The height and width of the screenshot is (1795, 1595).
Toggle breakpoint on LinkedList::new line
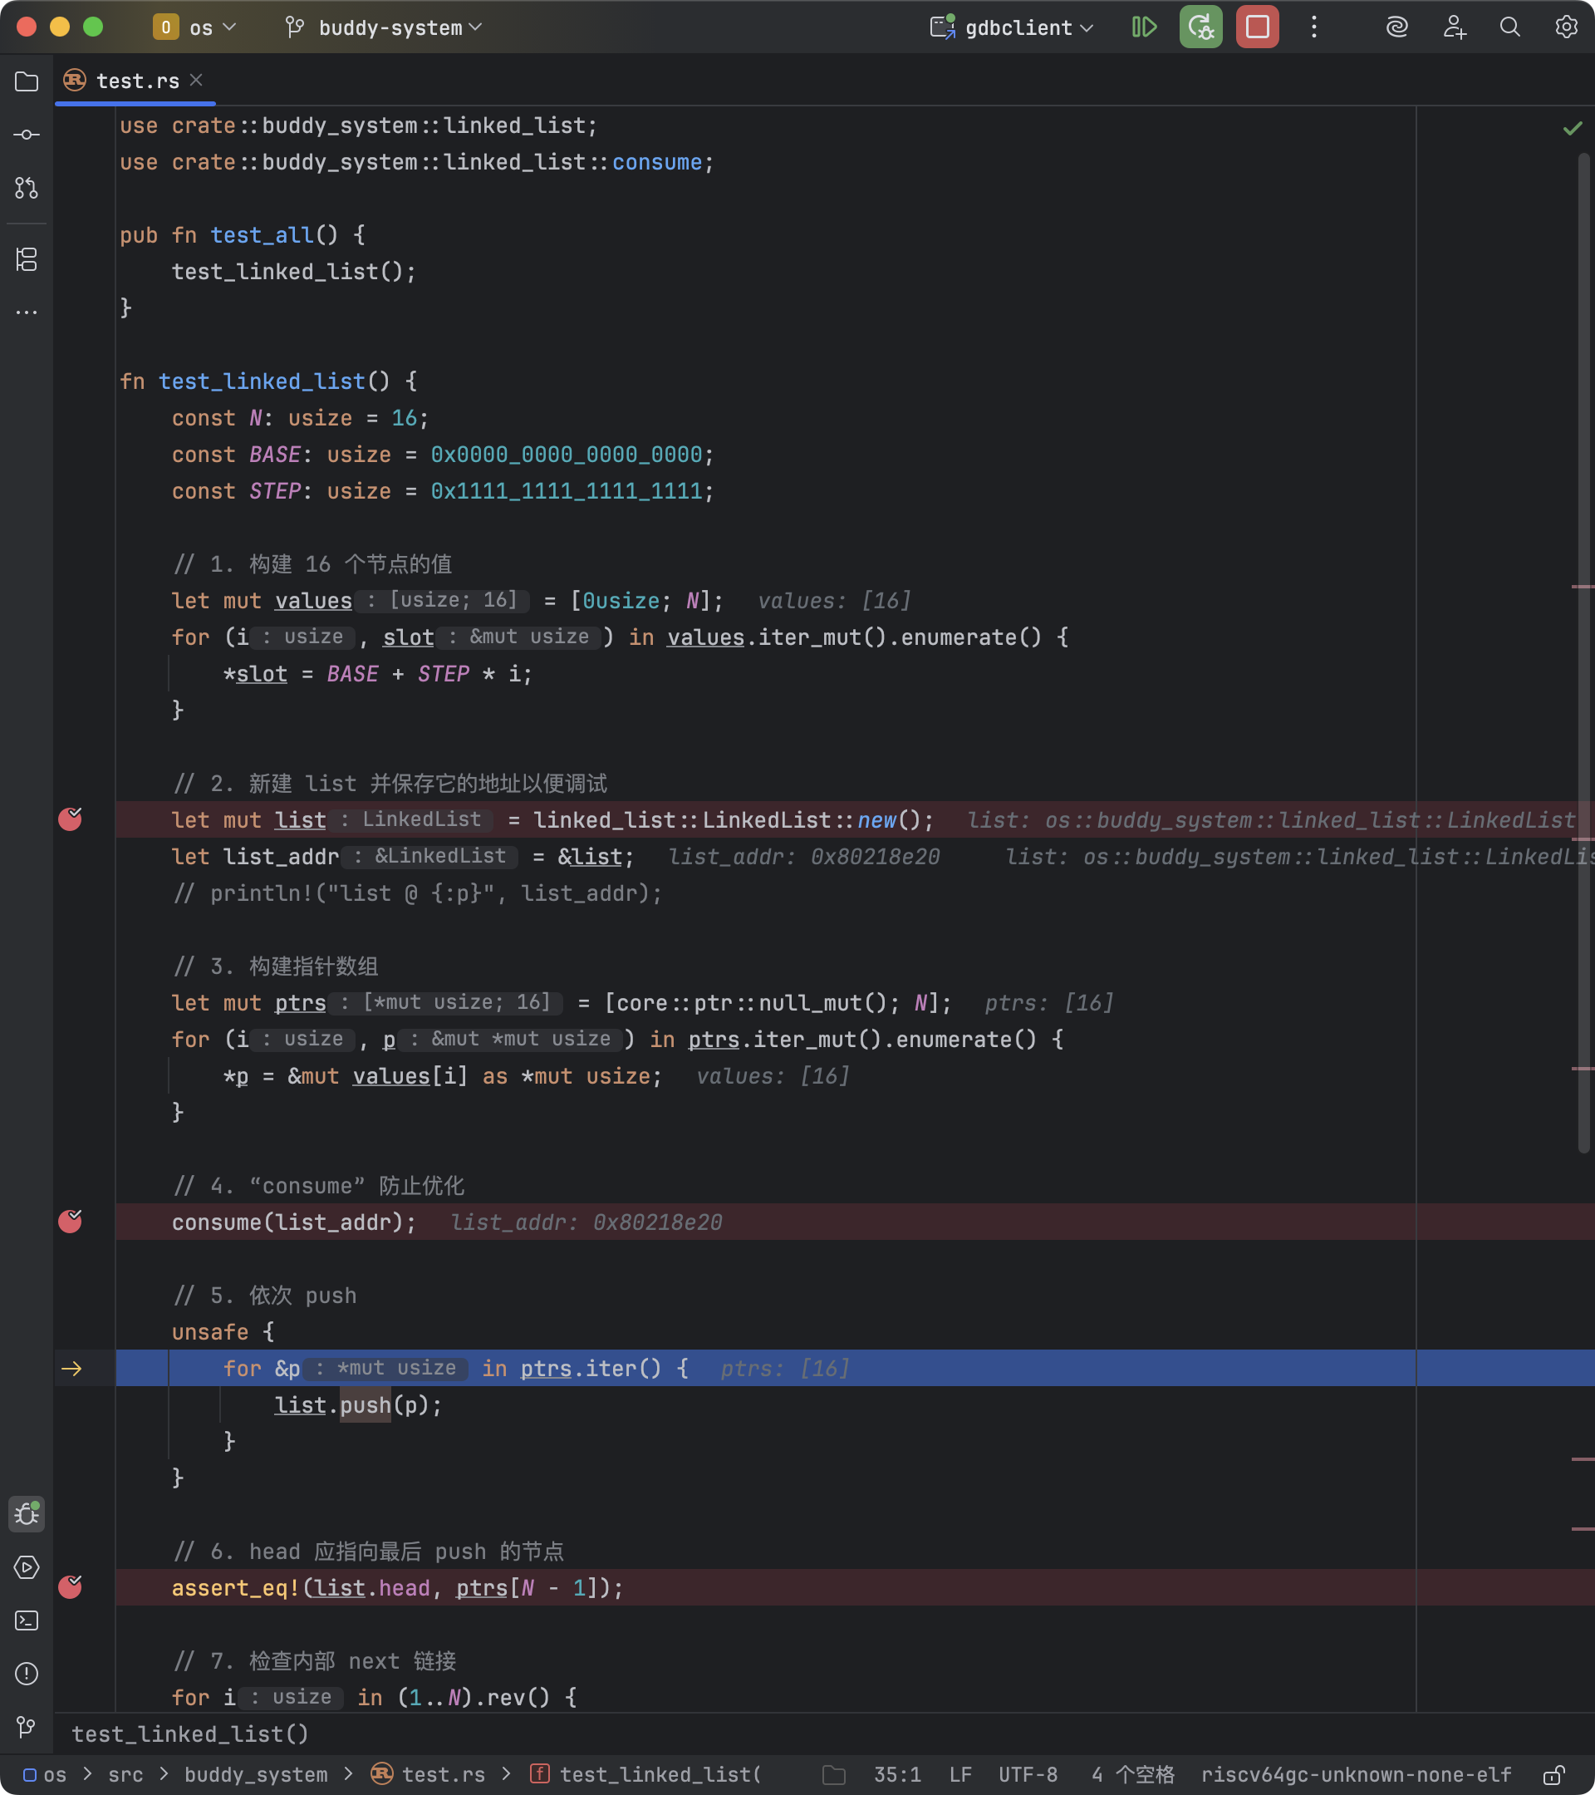coord(71,819)
